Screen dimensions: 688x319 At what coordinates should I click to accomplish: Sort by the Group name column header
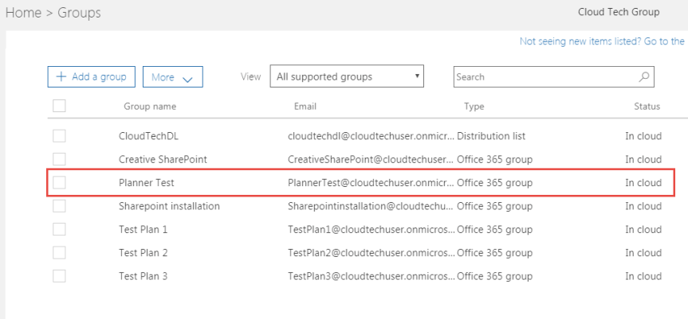tap(150, 107)
